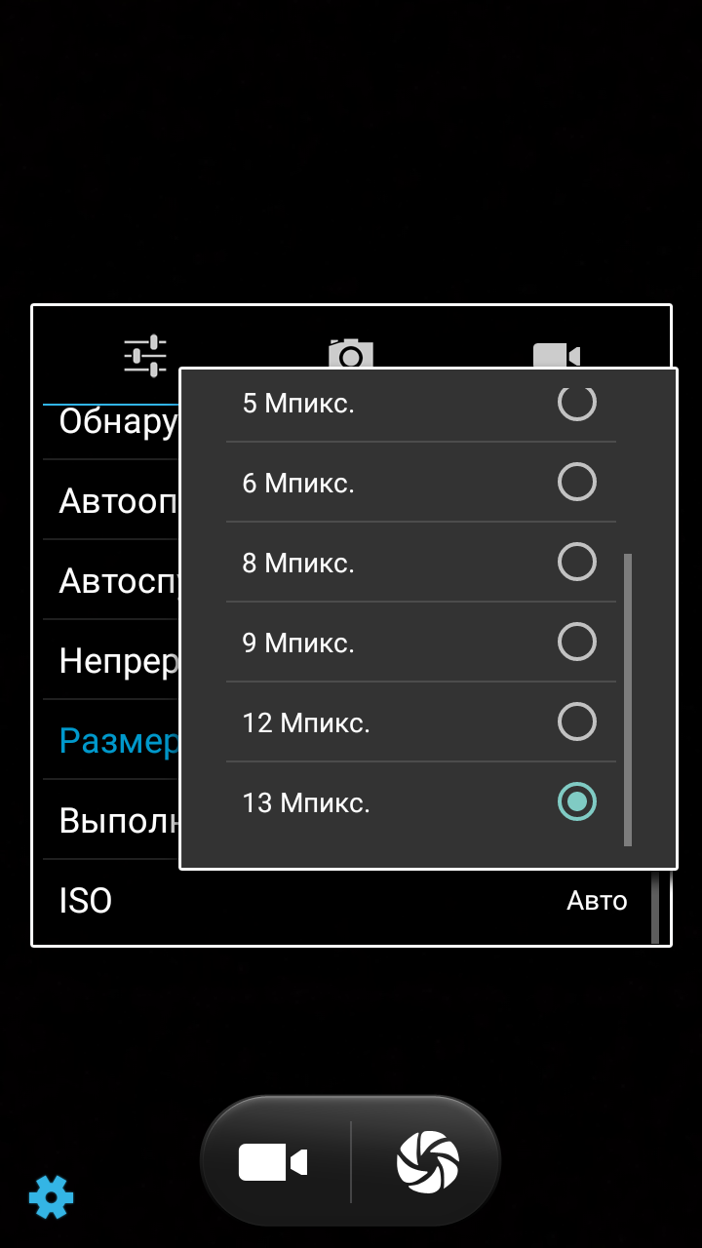
Task: Tap the shutter aperture icon
Action: click(x=427, y=1162)
